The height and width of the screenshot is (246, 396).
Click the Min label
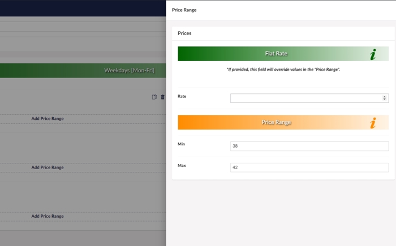[182, 144]
